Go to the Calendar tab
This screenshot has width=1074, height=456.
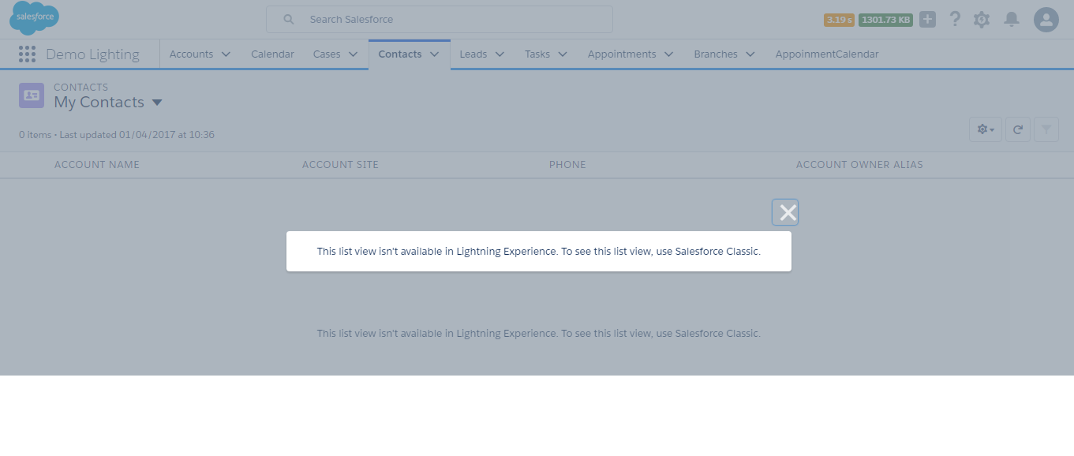click(272, 54)
